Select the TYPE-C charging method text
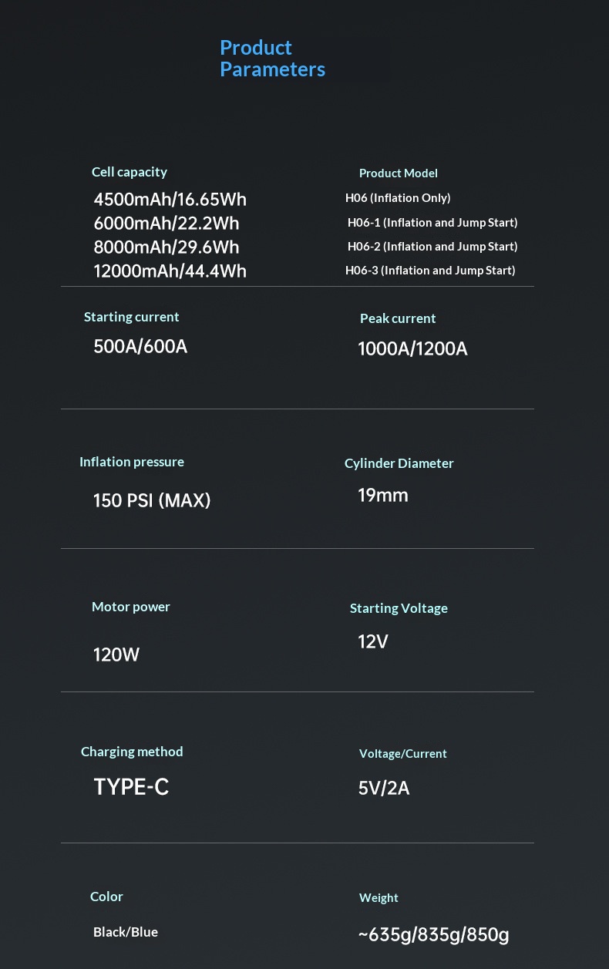 coord(131,787)
